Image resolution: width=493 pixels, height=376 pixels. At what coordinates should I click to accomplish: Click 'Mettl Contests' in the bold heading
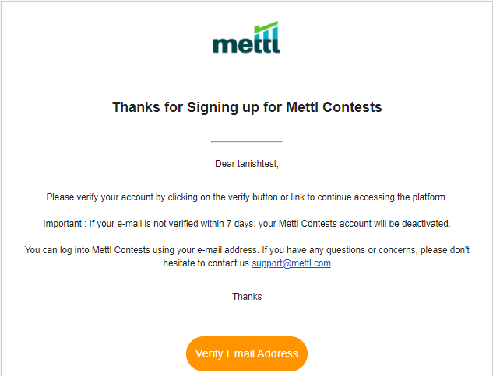pyautogui.click(x=334, y=107)
